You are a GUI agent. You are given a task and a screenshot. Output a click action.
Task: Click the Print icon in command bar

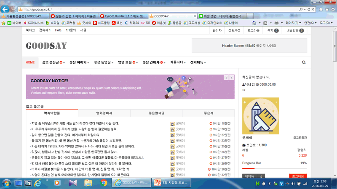277,23
